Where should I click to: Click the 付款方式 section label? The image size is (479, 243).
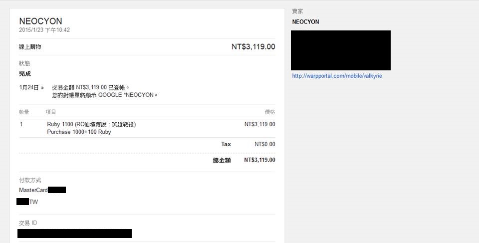pyautogui.click(x=30, y=180)
